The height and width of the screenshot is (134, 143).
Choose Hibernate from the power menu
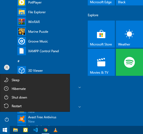tap(35, 89)
